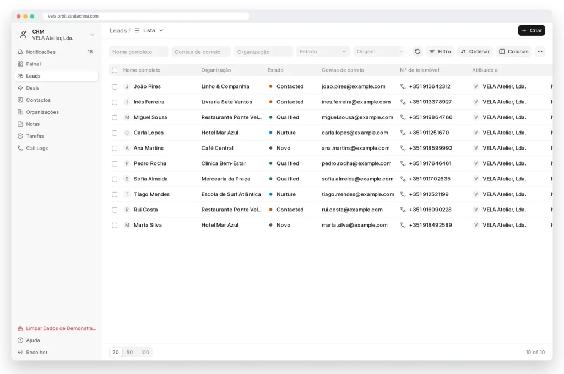Click the phone icon beside +351913378927
The width and height of the screenshot is (564, 374).
tap(403, 102)
